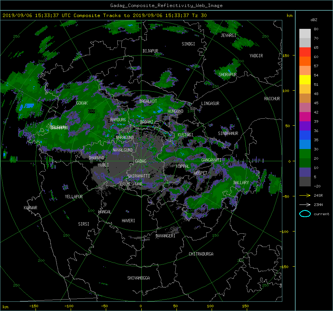Click the NAVALGUND city label
This screenshot has height=311, width=333.
pos(122,150)
